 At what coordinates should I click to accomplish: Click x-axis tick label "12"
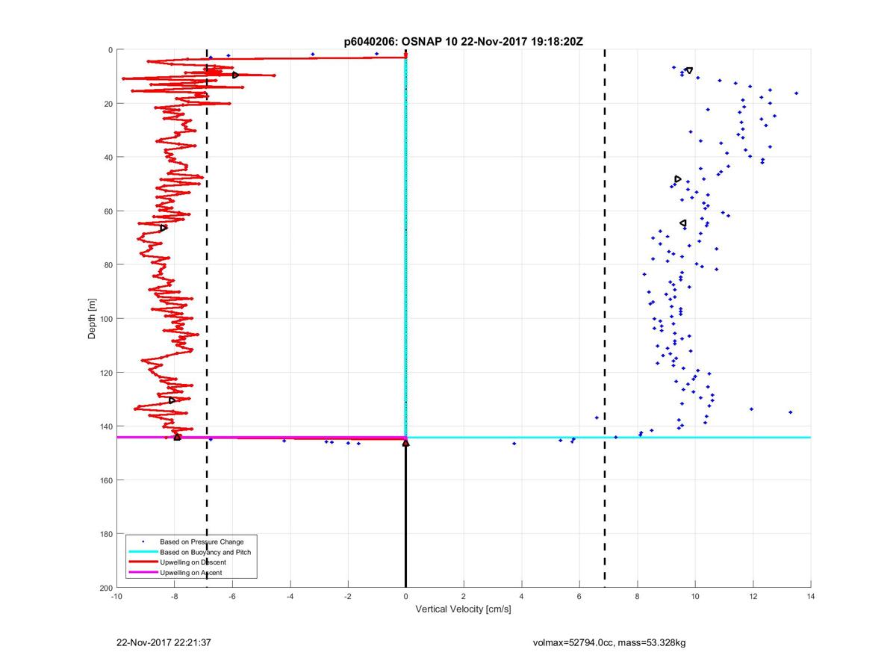pyautogui.click(x=753, y=597)
